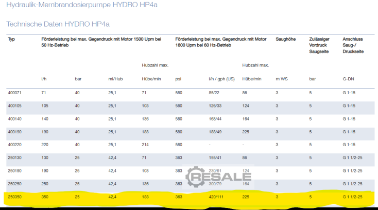Click the heading 'Hydraulik-Membrandosierpumpe HYDRO HP4a'

(x=82, y=5)
